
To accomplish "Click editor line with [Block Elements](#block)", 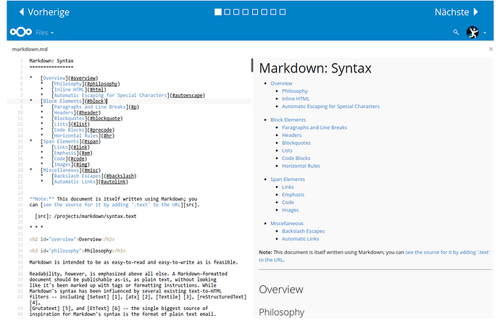I will 75,101.
